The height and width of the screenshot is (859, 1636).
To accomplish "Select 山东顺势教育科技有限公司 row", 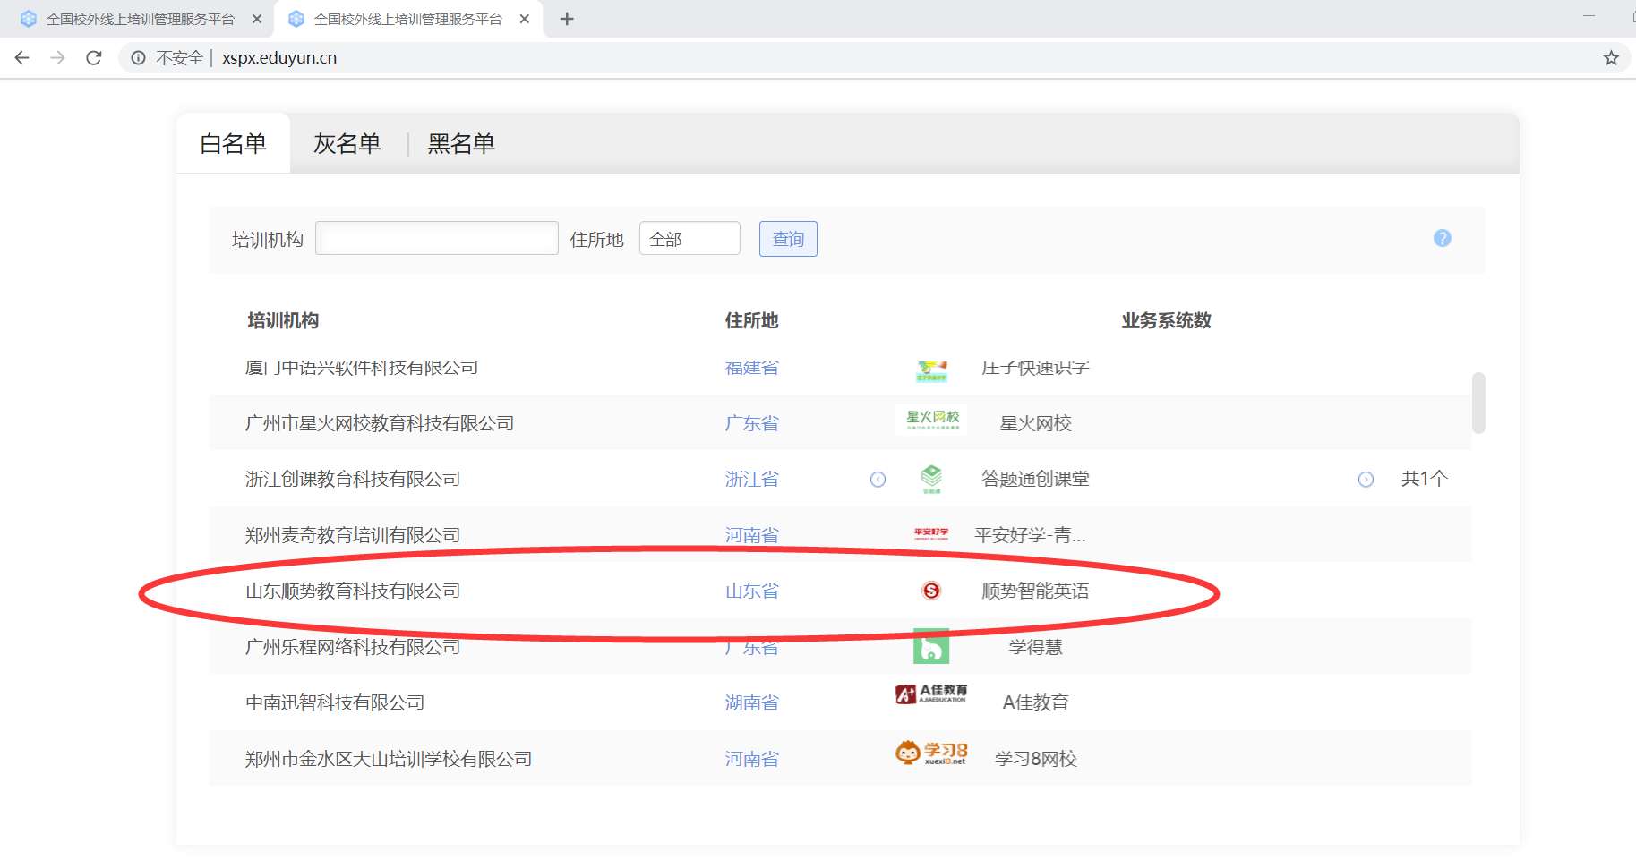I will point(840,591).
